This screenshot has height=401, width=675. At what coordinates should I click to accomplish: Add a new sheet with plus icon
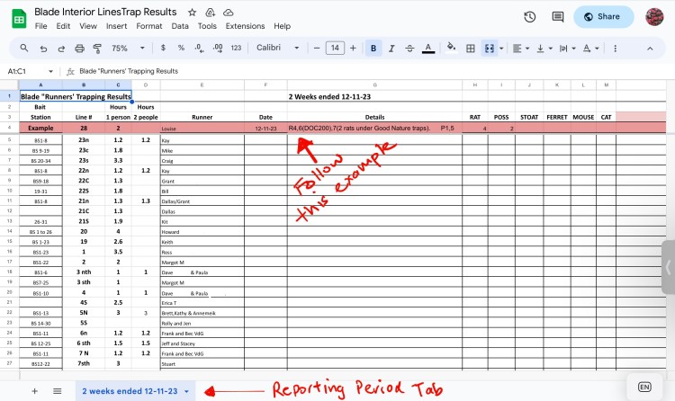tap(34, 391)
